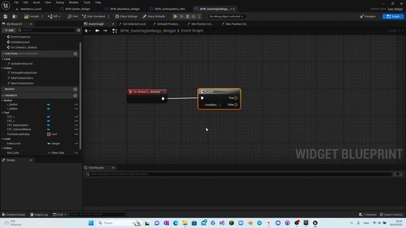Screen dimensions: 406x228
Task: Open Find in blueprint
Action: [x=73, y=16]
